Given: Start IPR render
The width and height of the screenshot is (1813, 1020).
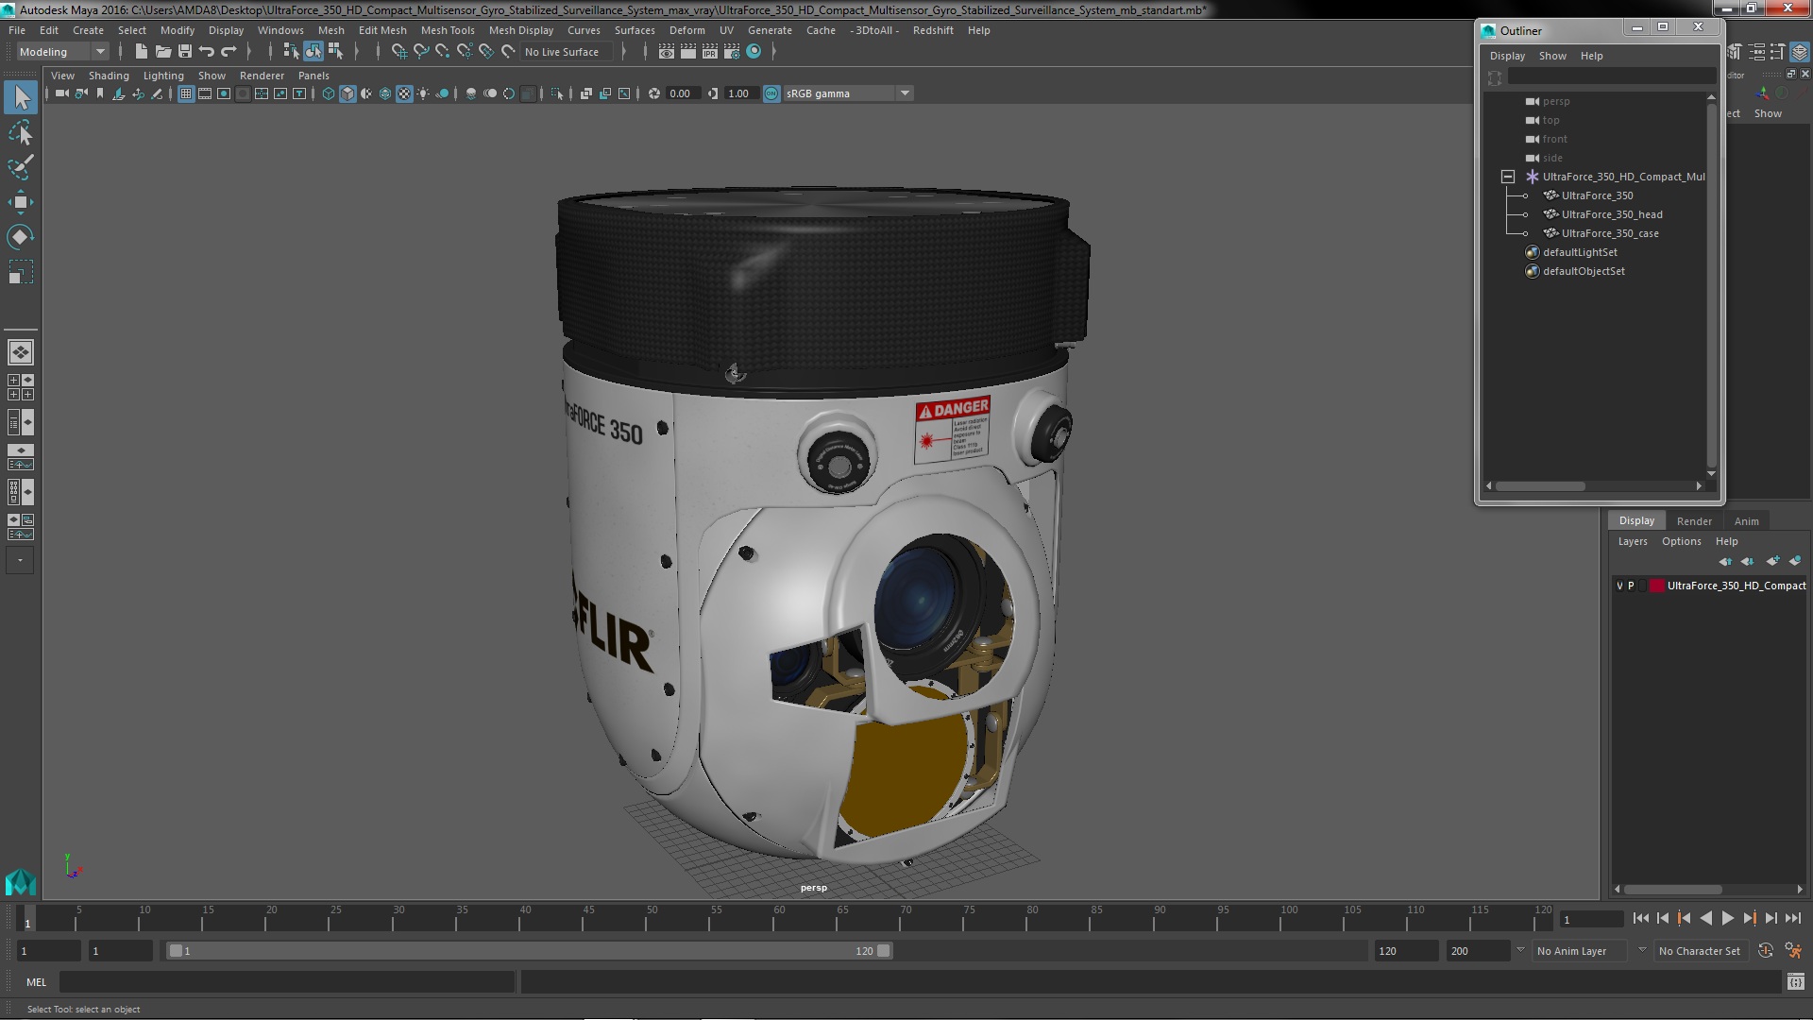Looking at the screenshot, I should 710,52.
